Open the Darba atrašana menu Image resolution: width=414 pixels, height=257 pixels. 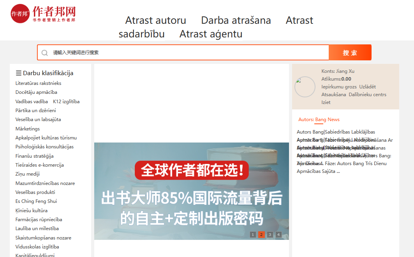coord(236,20)
